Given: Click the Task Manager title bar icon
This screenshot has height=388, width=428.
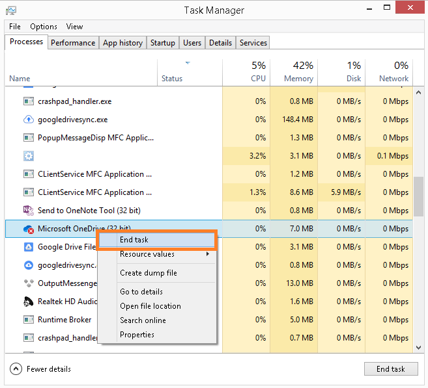Looking at the screenshot, I should click(11, 10).
